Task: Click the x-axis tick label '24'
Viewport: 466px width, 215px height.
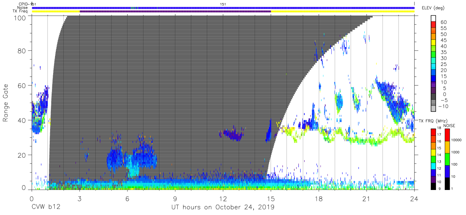Action: coord(414,198)
